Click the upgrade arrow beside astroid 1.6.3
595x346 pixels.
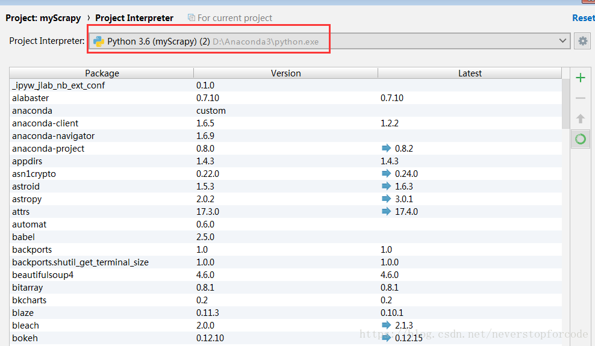pyautogui.click(x=386, y=186)
